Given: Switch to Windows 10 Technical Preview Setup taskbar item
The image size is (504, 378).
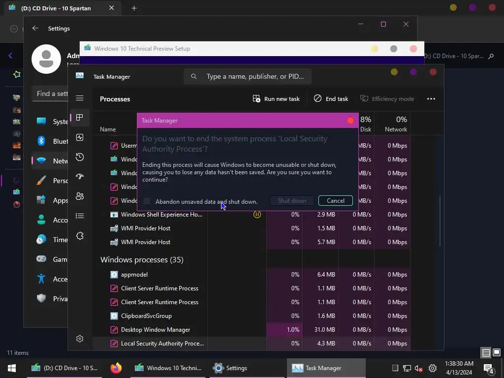Looking at the screenshot, I should coord(168,368).
